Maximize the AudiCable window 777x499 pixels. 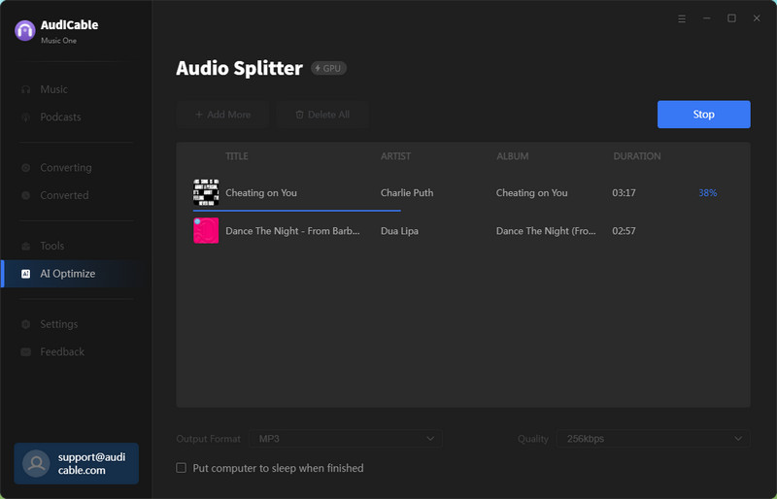[x=731, y=18]
